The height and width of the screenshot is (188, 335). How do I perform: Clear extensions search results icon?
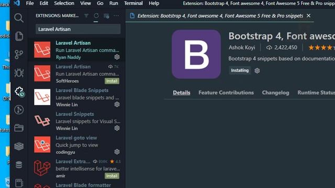[106, 16]
